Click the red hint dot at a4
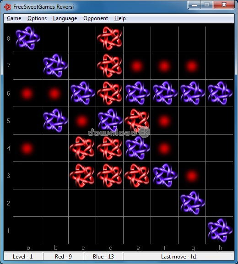Image resolution: width=238 pixels, height=264 pixels. tap(27, 148)
